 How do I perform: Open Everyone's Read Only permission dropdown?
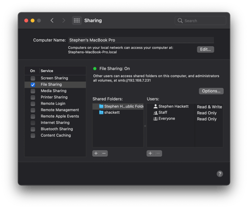pyautogui.click(x=207, y=119)
